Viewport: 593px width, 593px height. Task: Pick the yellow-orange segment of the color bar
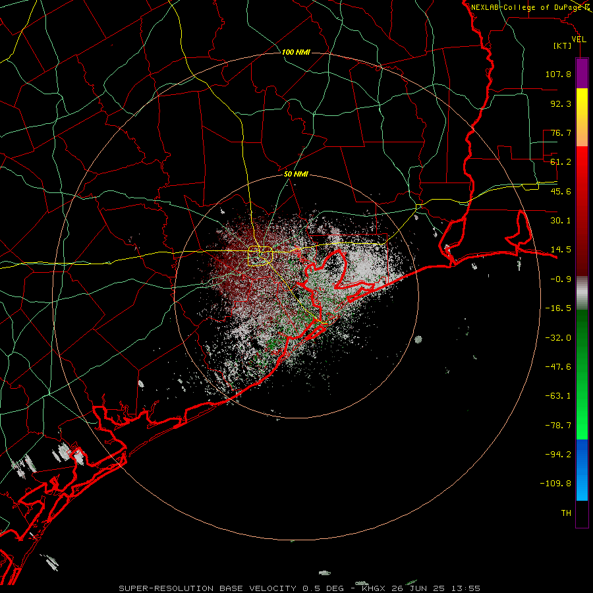(582, 117)
